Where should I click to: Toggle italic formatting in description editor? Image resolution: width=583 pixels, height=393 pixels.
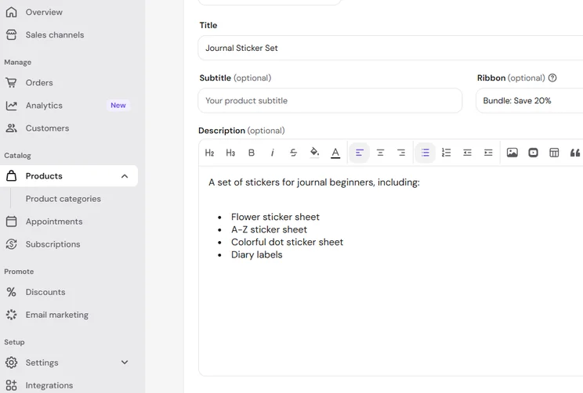(273, 153)
